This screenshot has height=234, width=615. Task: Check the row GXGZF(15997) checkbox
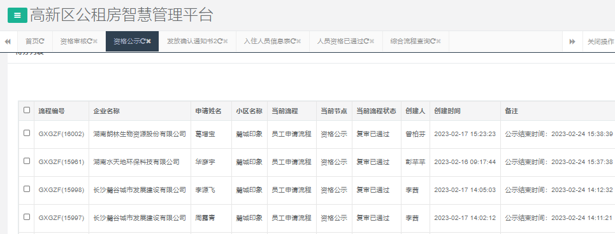(x=27, y=217)
